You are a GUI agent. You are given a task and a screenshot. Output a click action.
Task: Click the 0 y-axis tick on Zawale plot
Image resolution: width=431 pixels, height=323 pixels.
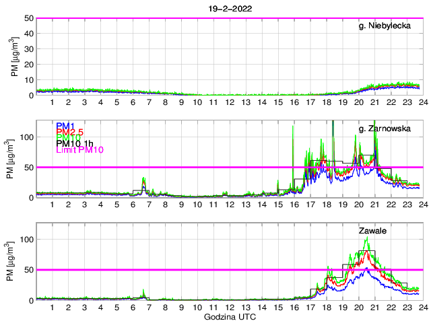31,299
